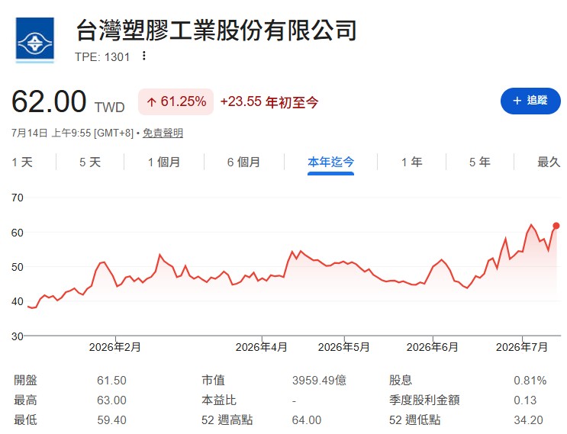Click the 52 週高點 value 64.00
Screen dimensions: 567x434
(307, 420)
